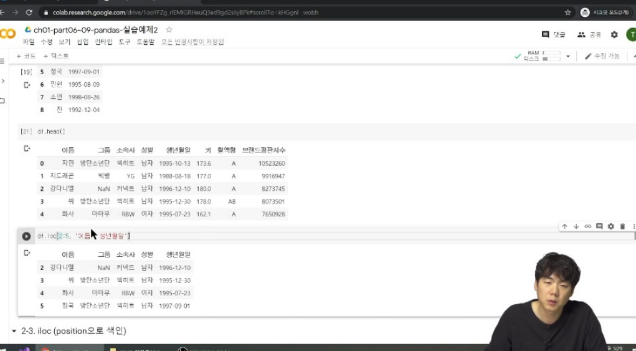Image resolution: width=636 pixels, height=351 pixels.
Task: Select the height value 162.1
Action: 204,214
